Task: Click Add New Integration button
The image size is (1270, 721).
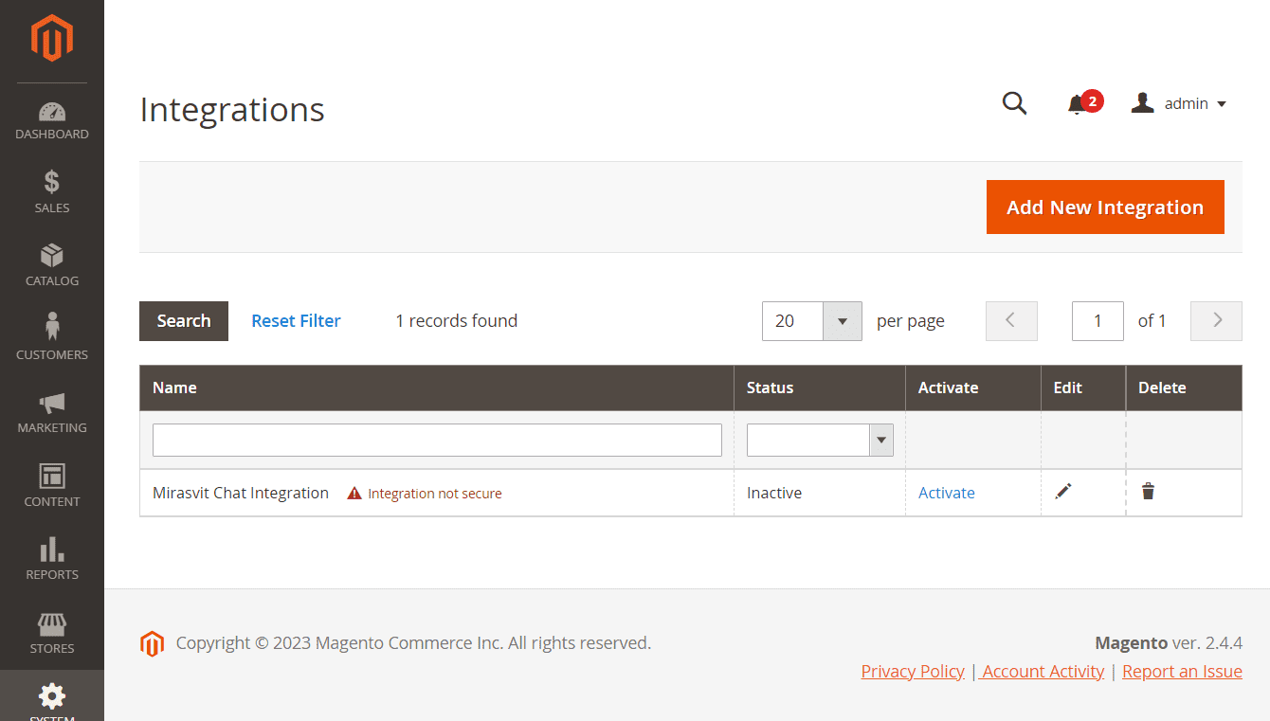Action: pyautogui.click(x=1105, y=207)
